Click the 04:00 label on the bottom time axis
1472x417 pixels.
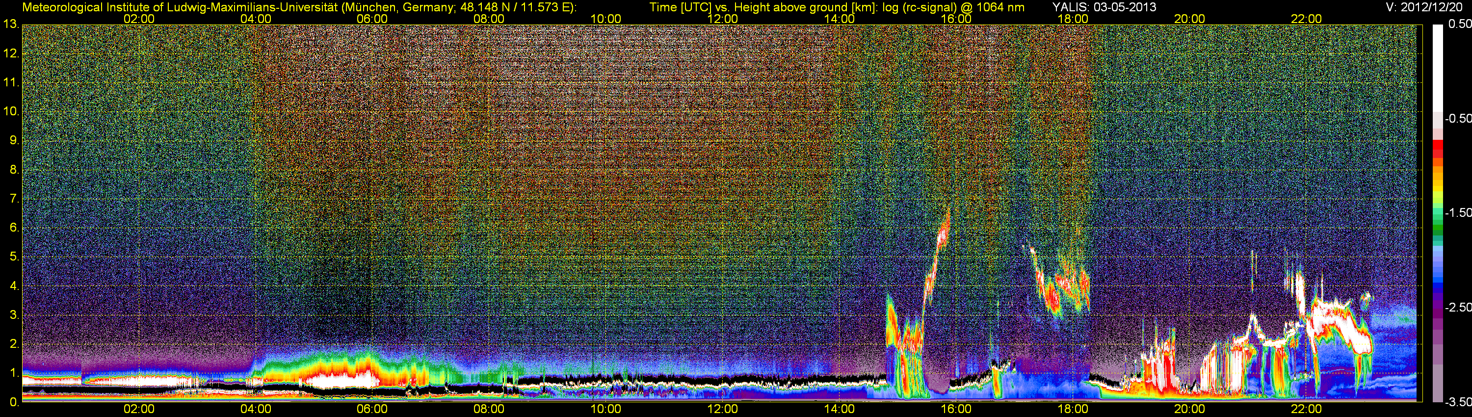click(256, 409)
